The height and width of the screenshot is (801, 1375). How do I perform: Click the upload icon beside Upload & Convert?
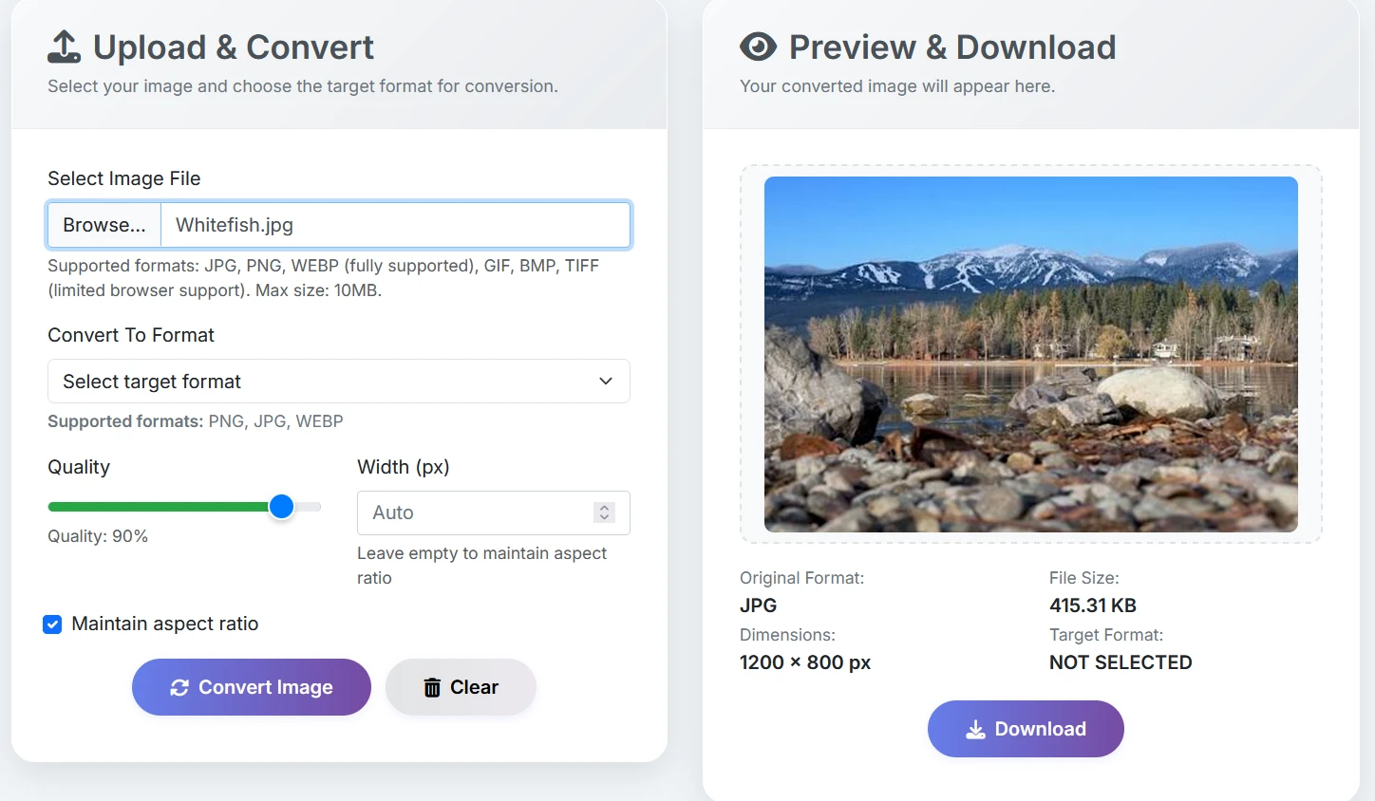pyautogui.click(x=64, y=45)
